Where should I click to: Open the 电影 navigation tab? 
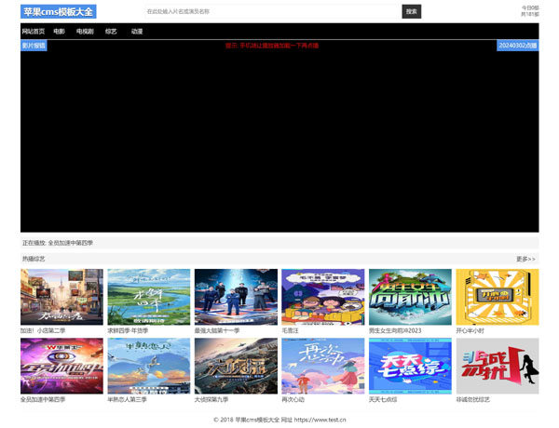point(59,32)
